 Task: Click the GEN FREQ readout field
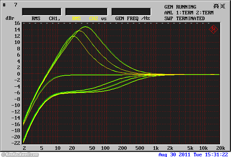pos(131,12)
